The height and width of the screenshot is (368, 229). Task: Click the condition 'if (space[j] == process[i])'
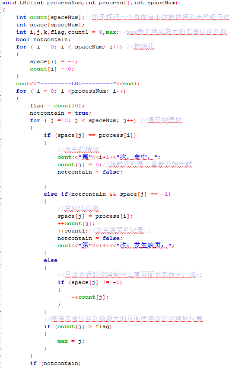point(90,135)
